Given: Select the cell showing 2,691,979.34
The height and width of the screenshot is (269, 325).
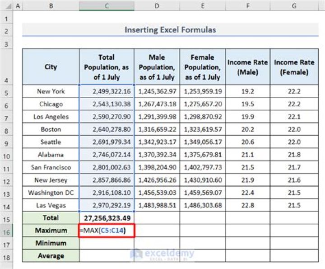Looking at the screenshot, I should pyautogui.click(x=107, y=142).
